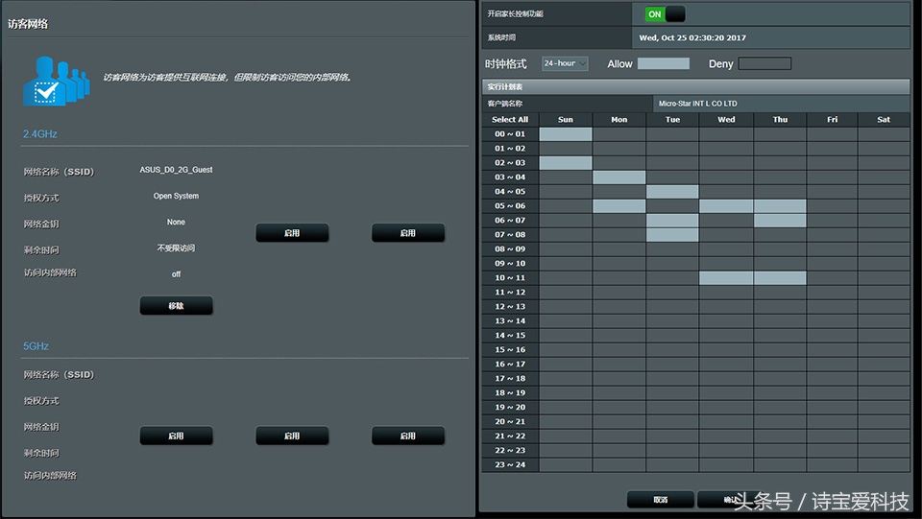Viewport: 922px width, 519px height.
Task: Toggle the Thu 10 ~ 11 schedule cell
Action: (x=780, y=278)
